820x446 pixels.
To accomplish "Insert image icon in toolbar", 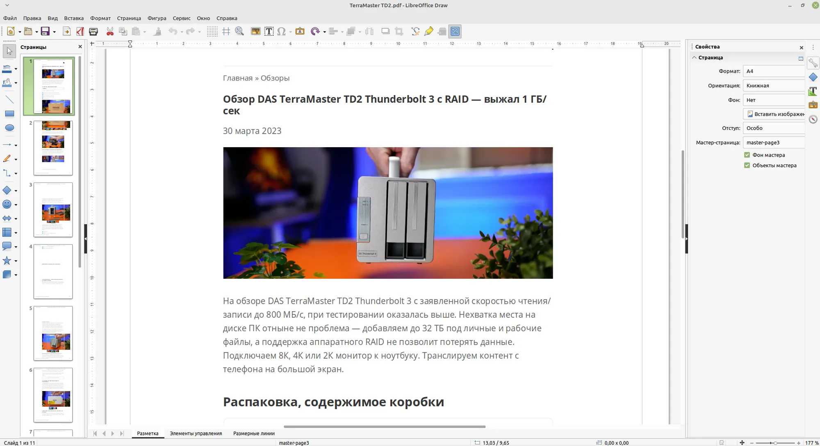I will pyautogui.click(x=255, y=32).
